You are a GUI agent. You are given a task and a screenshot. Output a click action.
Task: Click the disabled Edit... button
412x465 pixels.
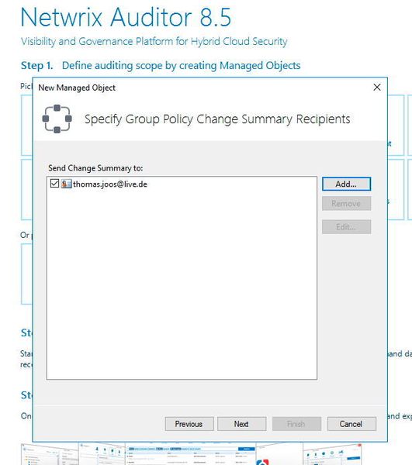[x=346, y=227]
